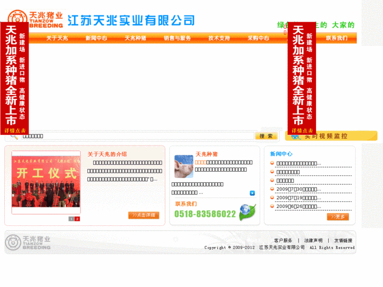Open 友情链接 footer link

point(343,241)
